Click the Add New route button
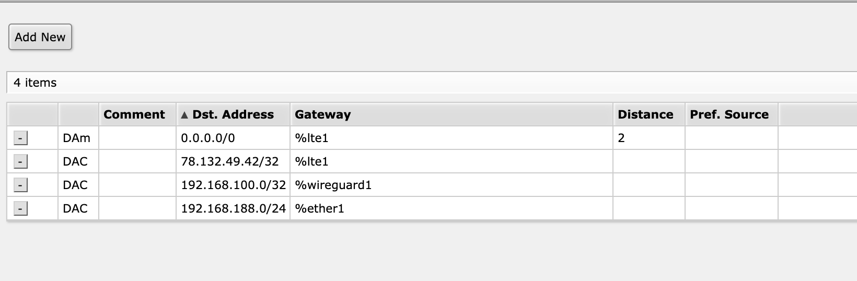 pyautogui.click(x=40, y=37)
